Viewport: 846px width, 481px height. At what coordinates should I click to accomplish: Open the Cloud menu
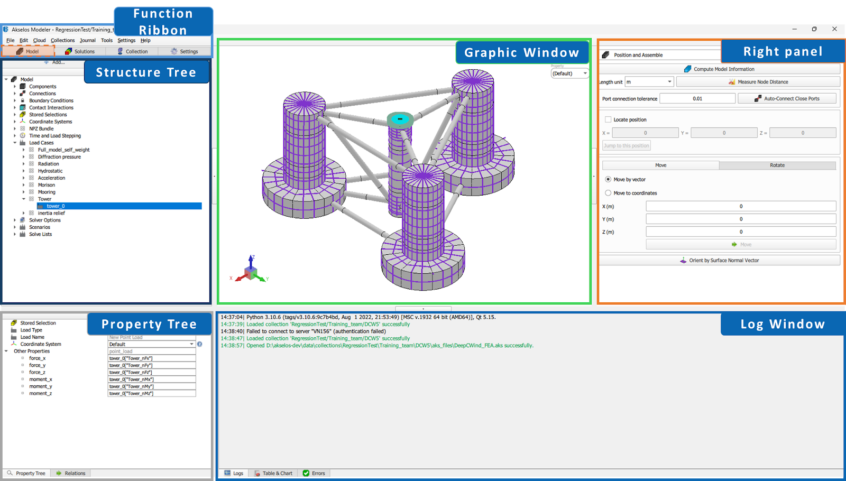[x=40, y=40]
